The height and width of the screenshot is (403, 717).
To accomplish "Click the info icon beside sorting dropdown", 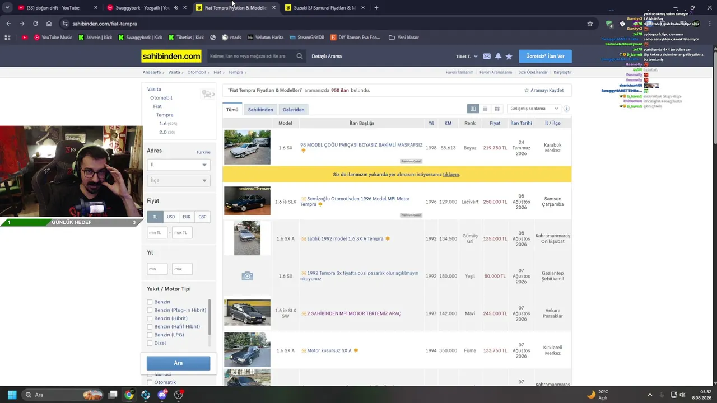I will 566,109.
